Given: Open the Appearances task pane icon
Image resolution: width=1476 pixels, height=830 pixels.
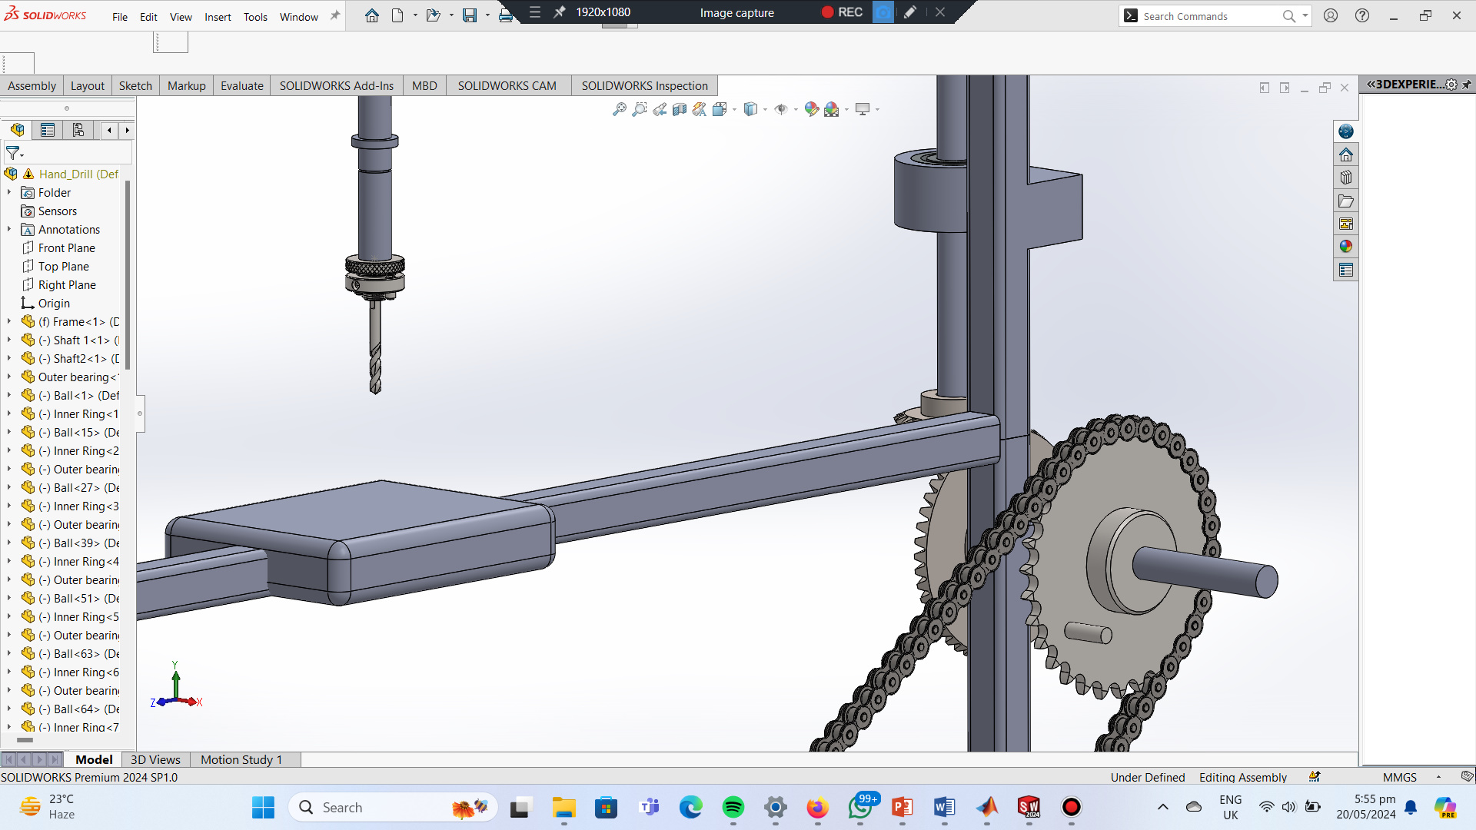Looking at the screenshot, I should (x=1345, y=247).
